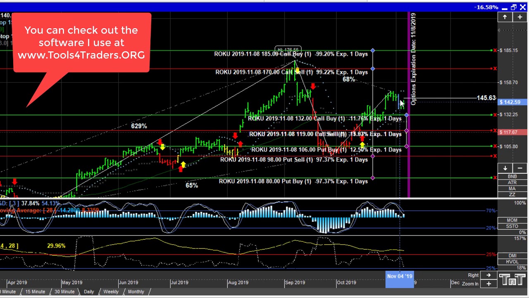Click the Zoom In plus button

coord(488,284)
